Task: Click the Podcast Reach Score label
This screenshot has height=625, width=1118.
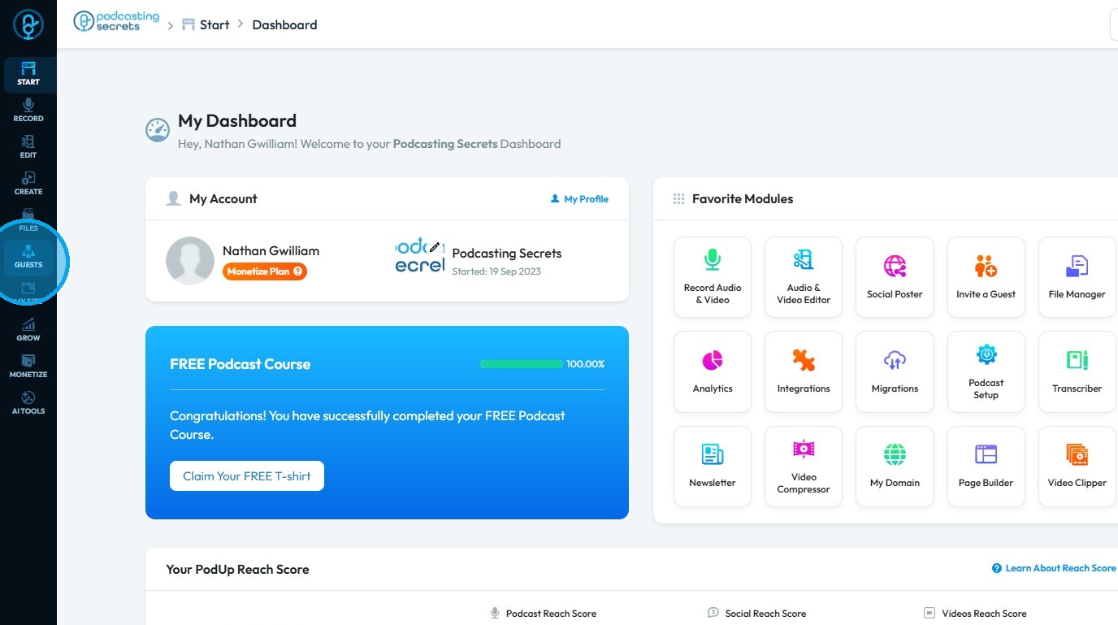Action: tap(551, 614)
